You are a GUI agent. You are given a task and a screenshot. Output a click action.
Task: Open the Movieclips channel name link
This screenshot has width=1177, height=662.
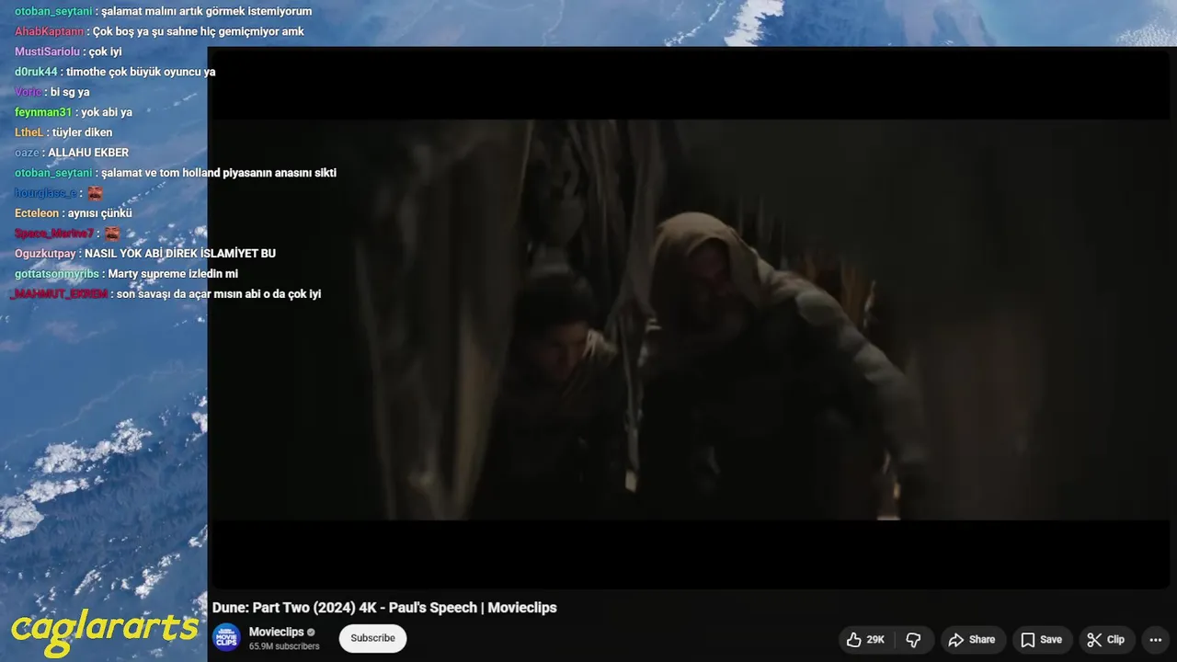pyautogui.click(x=276, y=632)
